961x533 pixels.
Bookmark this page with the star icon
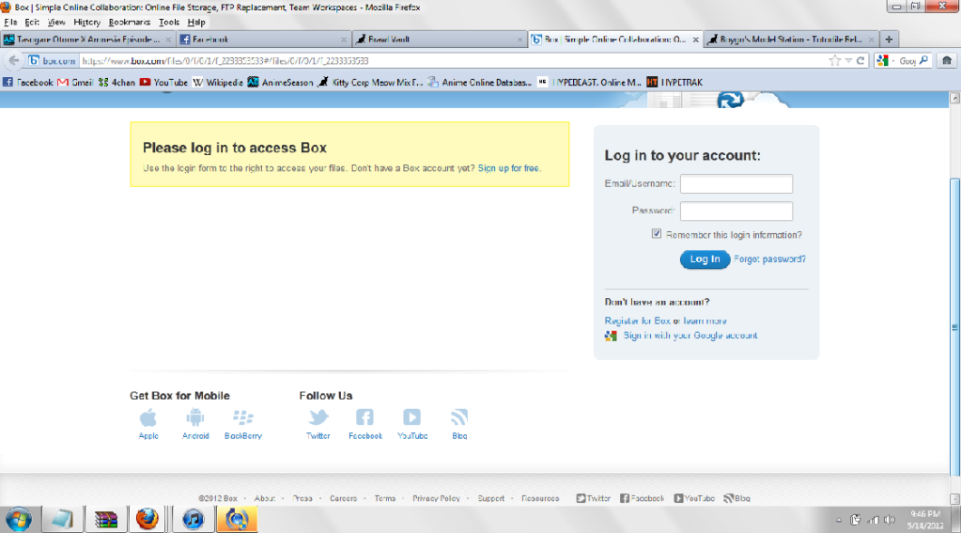(834, 61)
